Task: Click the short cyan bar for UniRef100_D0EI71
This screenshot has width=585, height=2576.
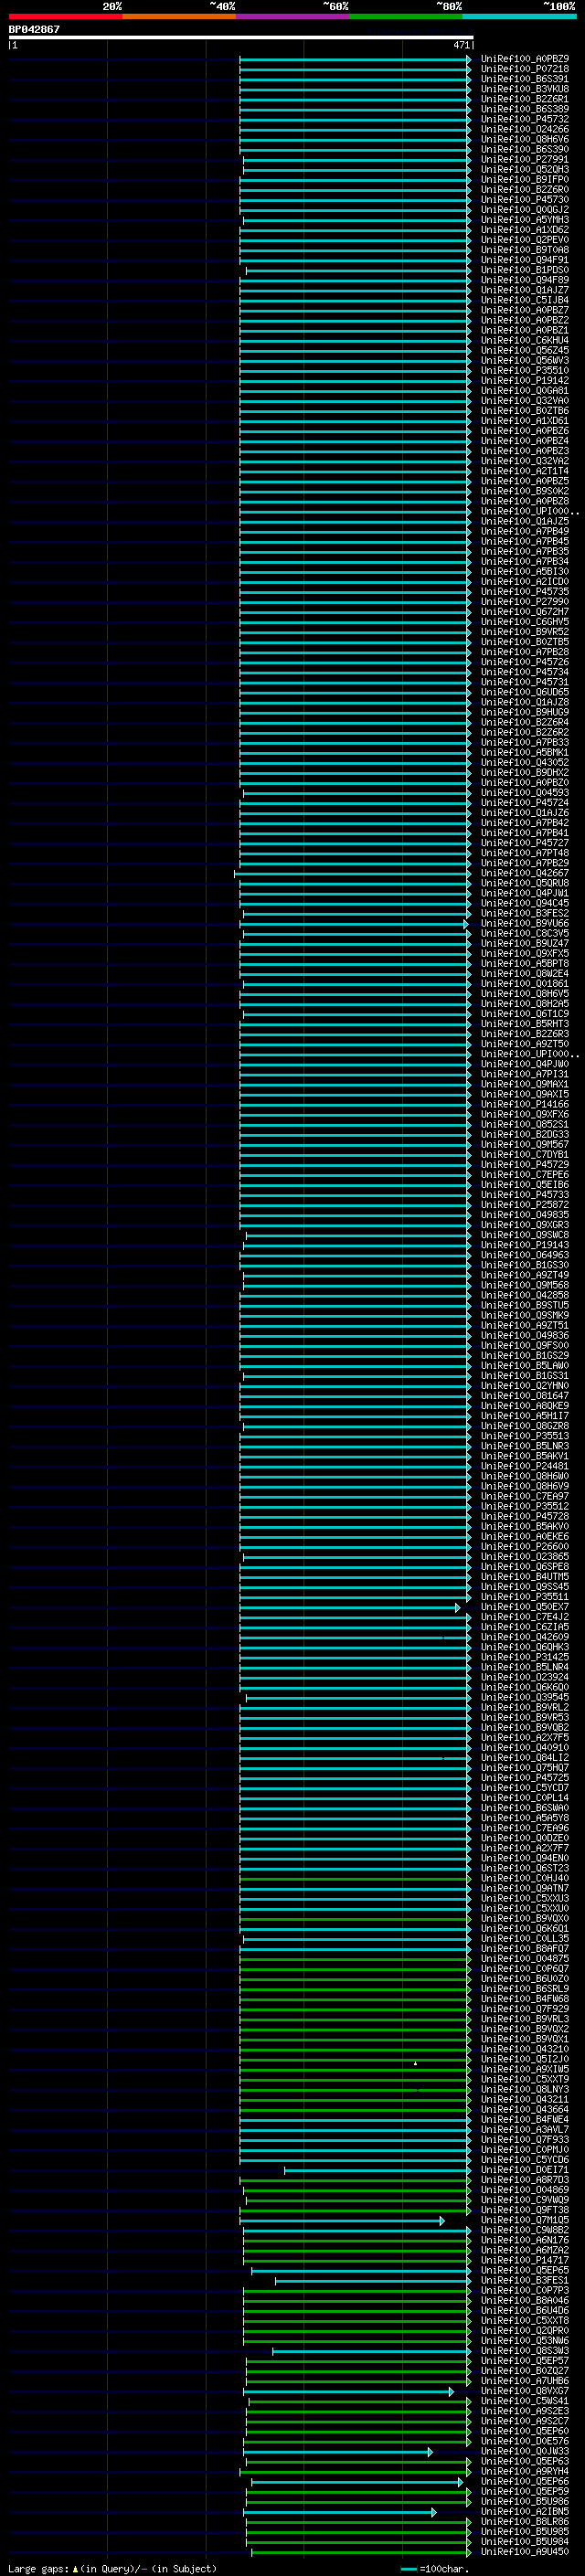Action: pyautogui.click(x=378, y=2171)
